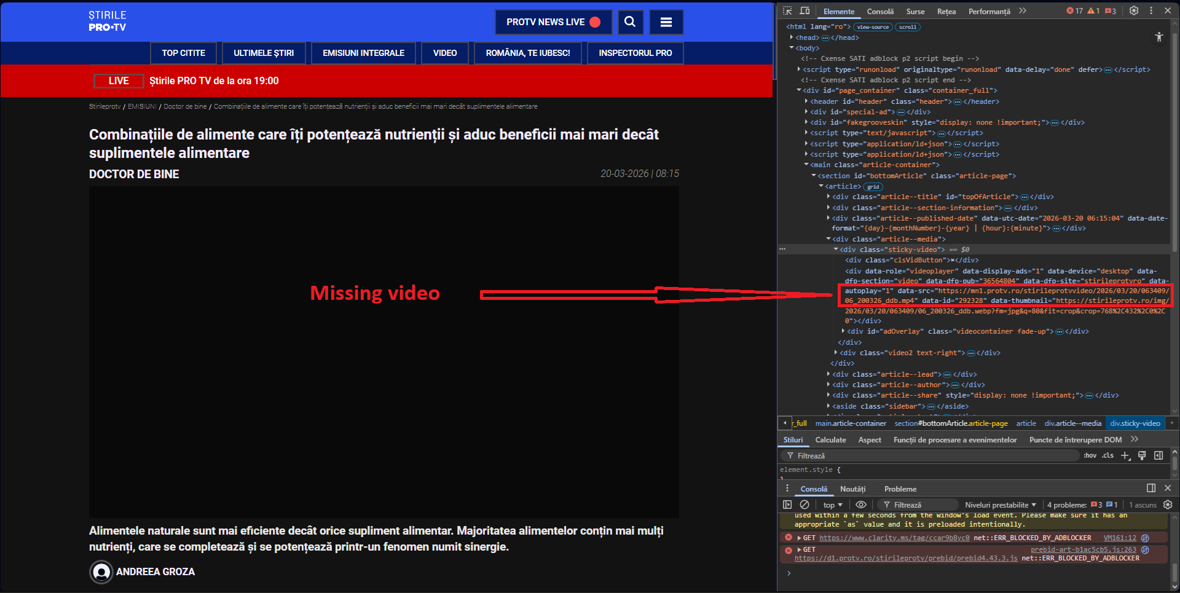Toggle the .cls element classes button
The height and width of the screenshot is (593, 1180).
1107,455
